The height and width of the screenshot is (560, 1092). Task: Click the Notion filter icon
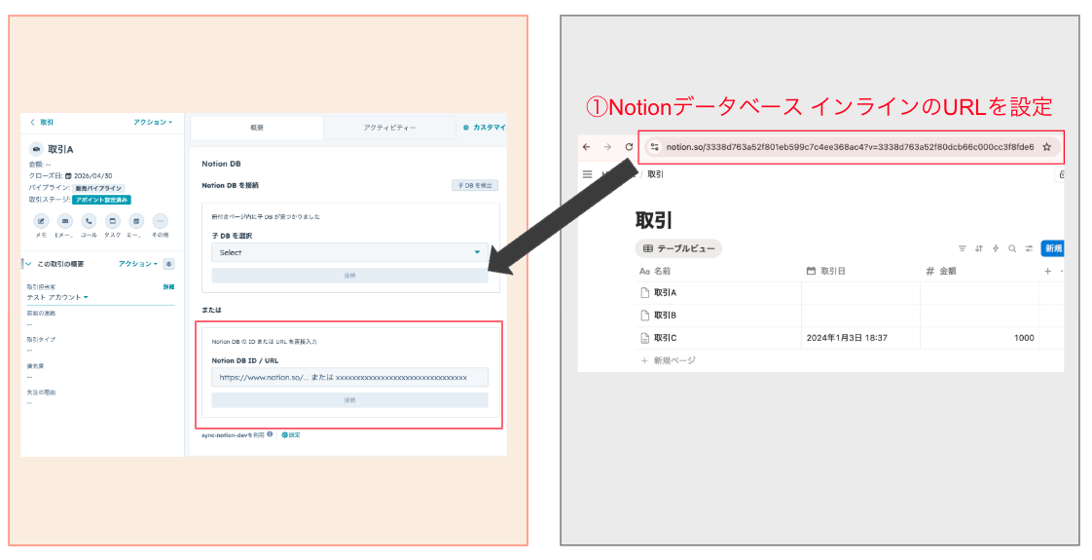pos(962,248)
